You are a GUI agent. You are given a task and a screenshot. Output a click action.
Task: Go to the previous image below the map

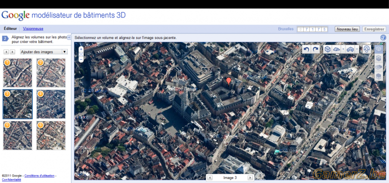(209, 178)
